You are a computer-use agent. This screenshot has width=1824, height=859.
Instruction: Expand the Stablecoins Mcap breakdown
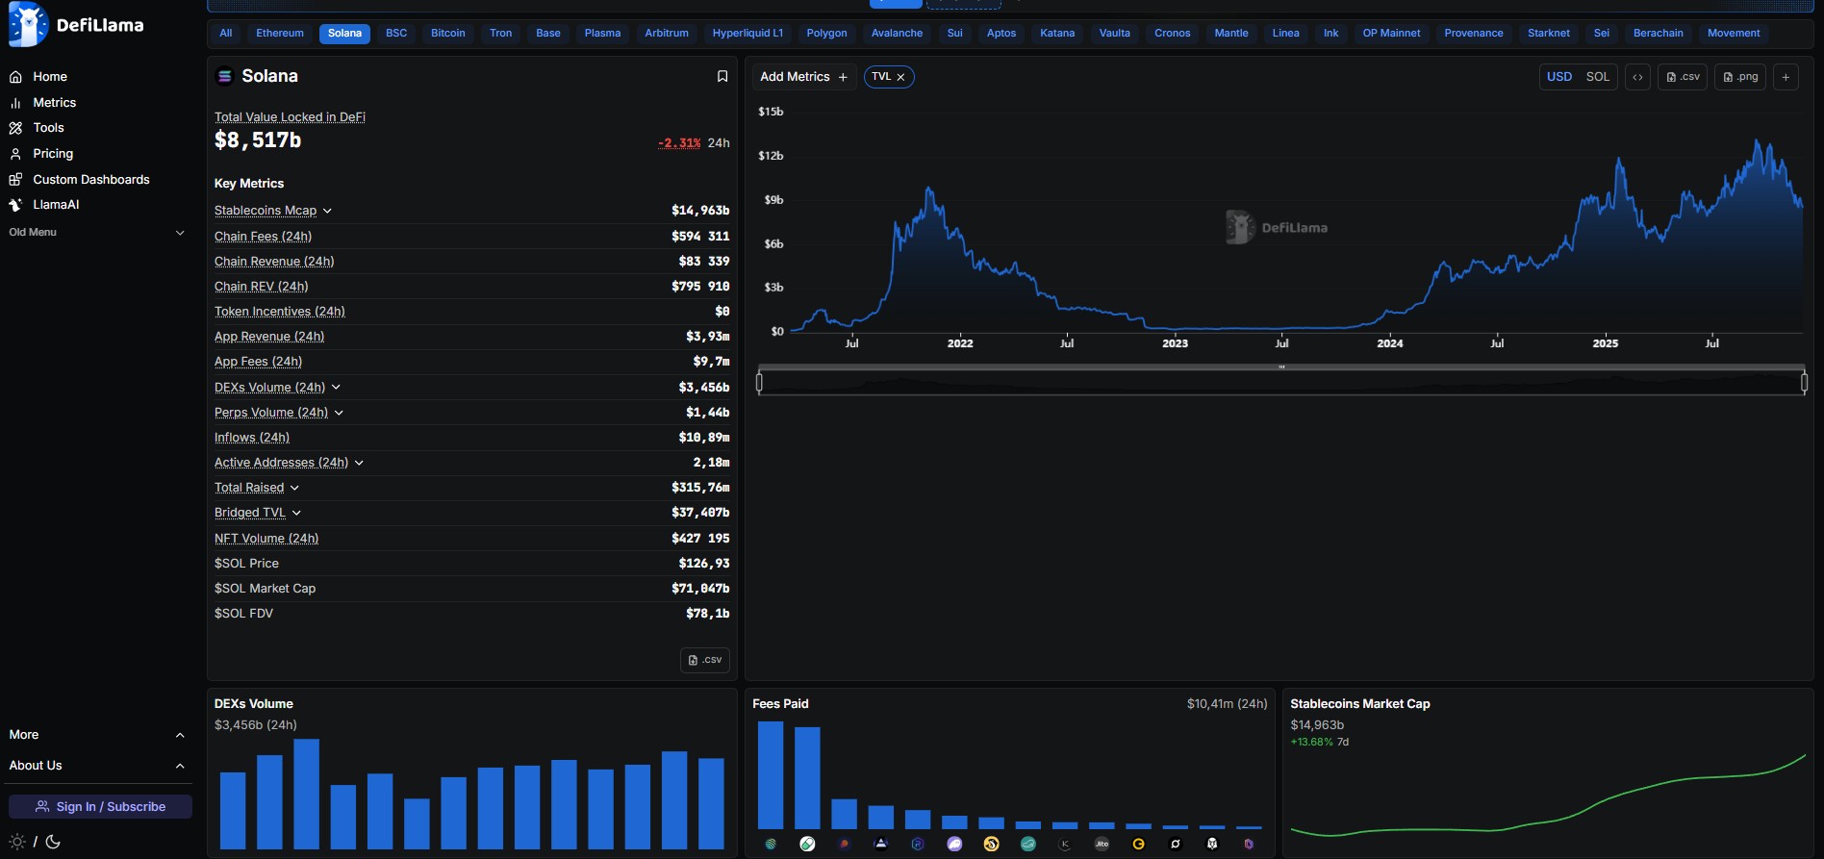[x=327, y=211]
